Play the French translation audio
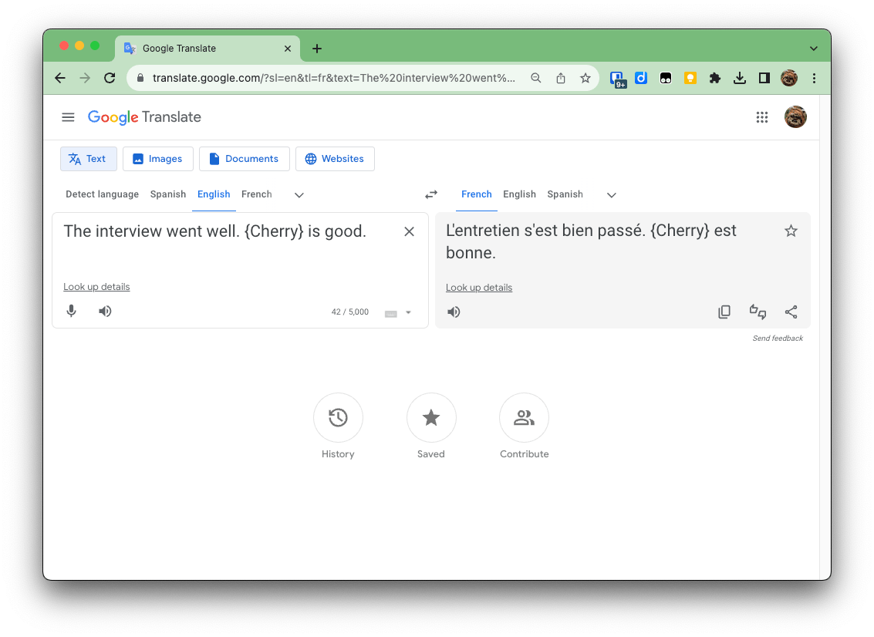The image size is (874, 637). pos(454,312)
